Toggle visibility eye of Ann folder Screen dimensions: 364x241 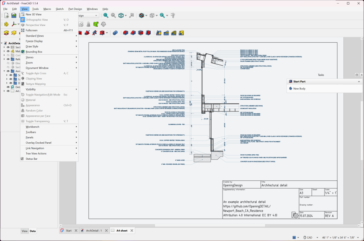pyautogui.click(x=8, y=71)
